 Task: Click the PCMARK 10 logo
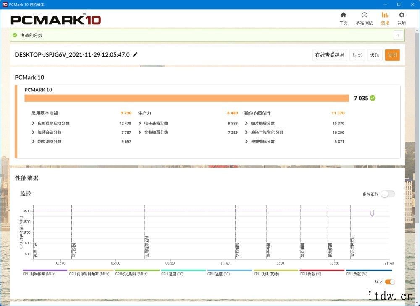click(56, 20)
